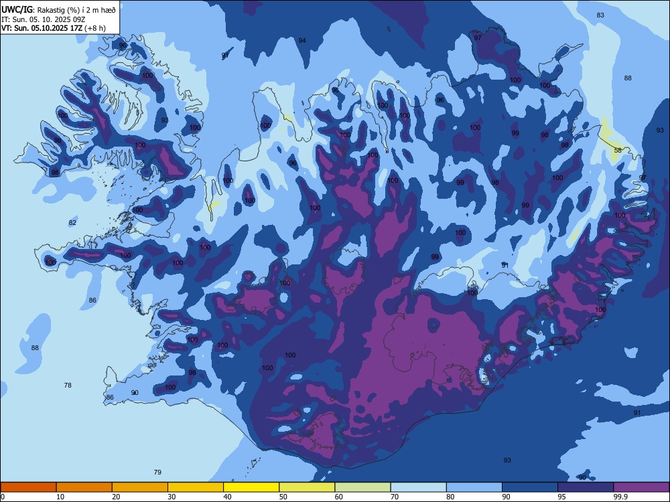Screen dimensions: 670x502
Task: Click the low humidity value "58" on the map
Action: [x=618, y=150]
